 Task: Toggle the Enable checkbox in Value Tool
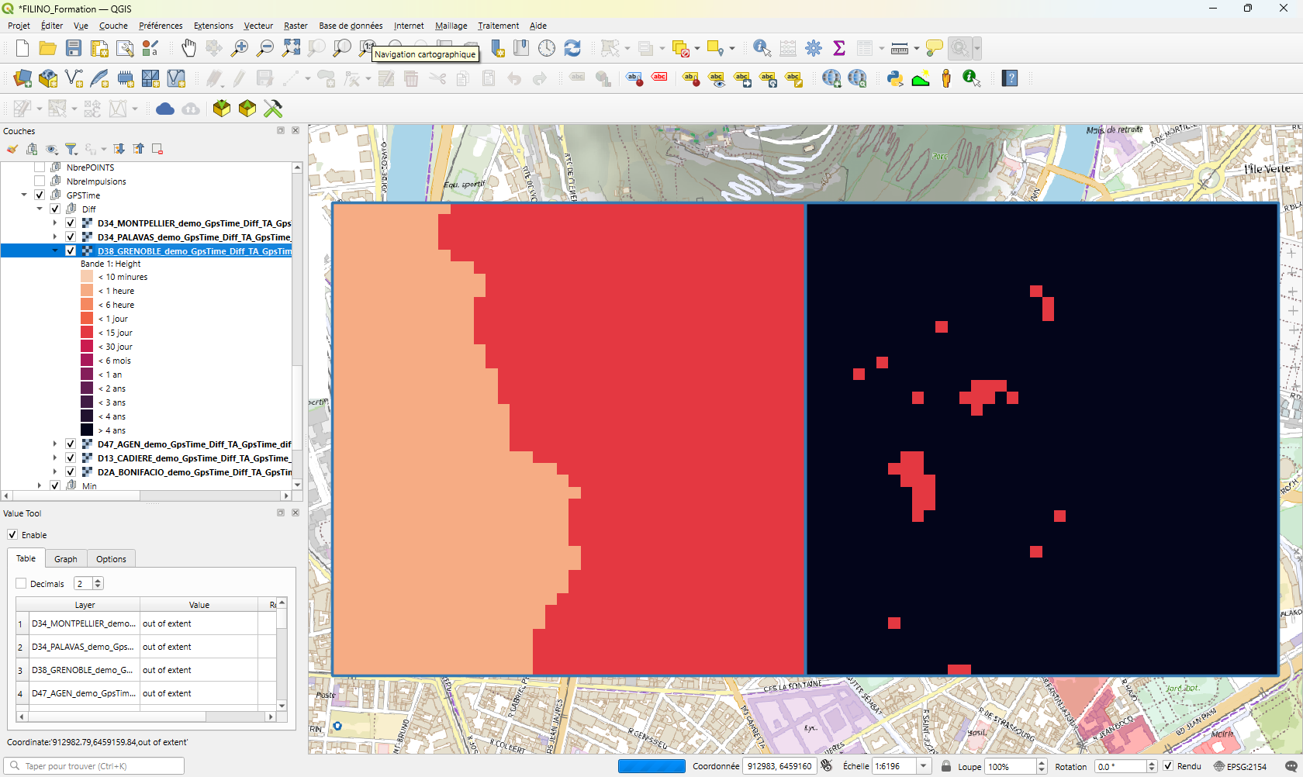point(12,535)
